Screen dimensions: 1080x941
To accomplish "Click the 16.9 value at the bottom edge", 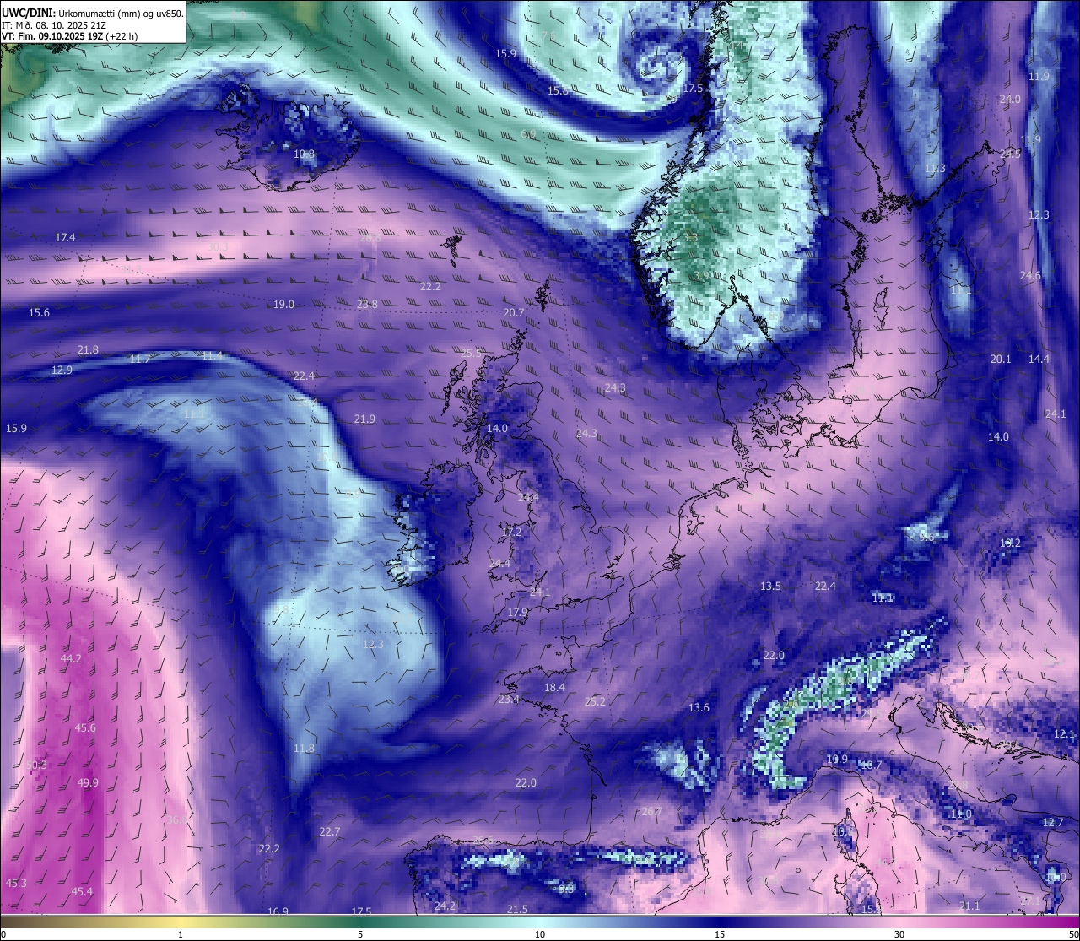I will click(x=278, y=911).
